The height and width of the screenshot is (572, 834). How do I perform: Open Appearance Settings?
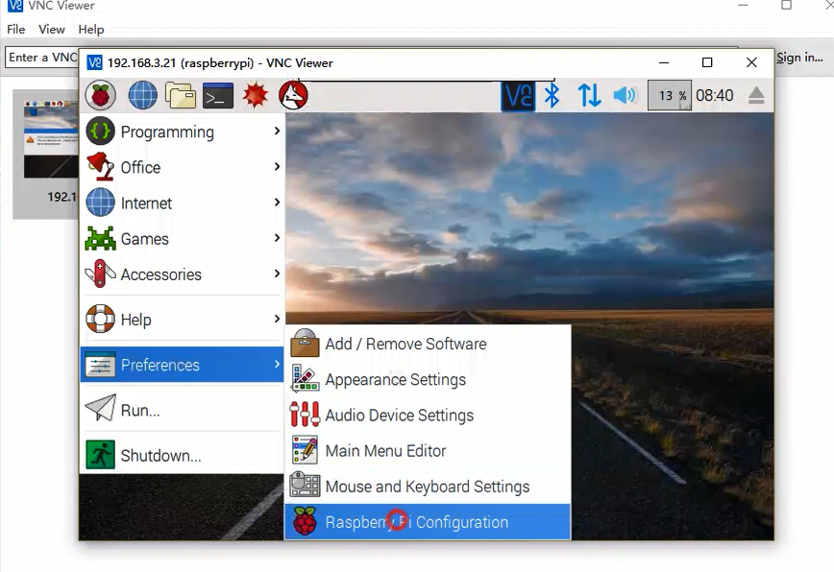(x=428, y=379)
